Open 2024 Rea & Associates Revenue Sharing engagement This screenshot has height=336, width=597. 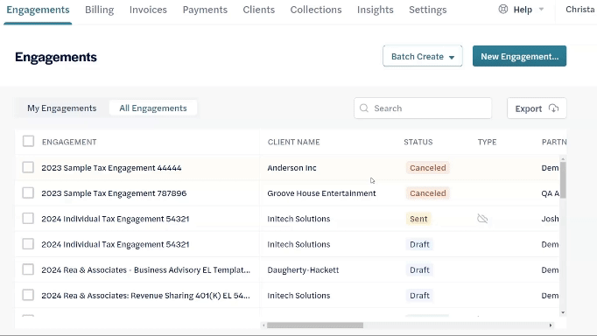click(146, 296)
